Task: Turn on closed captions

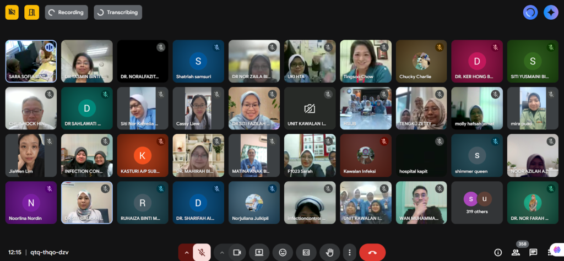Action: 306,252
